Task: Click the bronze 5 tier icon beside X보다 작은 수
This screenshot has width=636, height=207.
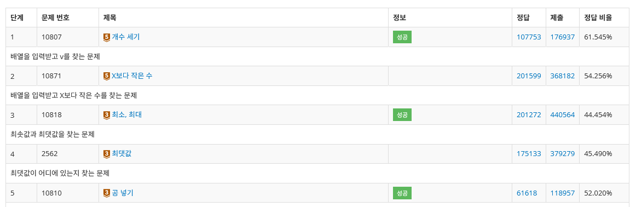Action: pos(107,76)
